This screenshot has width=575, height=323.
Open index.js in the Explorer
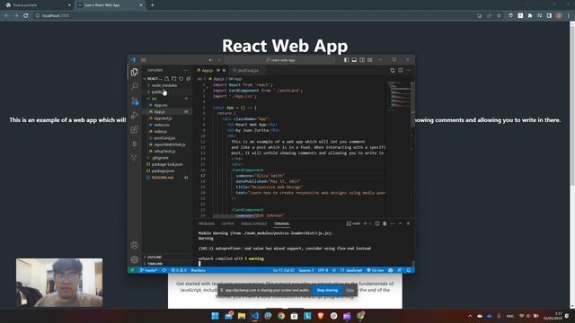pyautogui.click(x=161, y=132)
